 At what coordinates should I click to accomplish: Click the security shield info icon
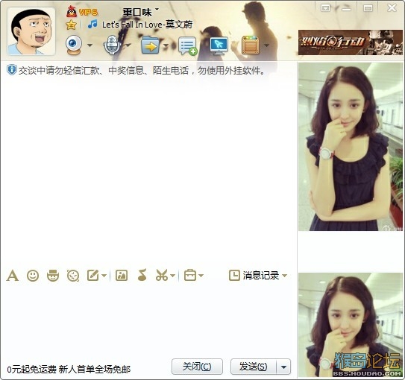(12, 70)
